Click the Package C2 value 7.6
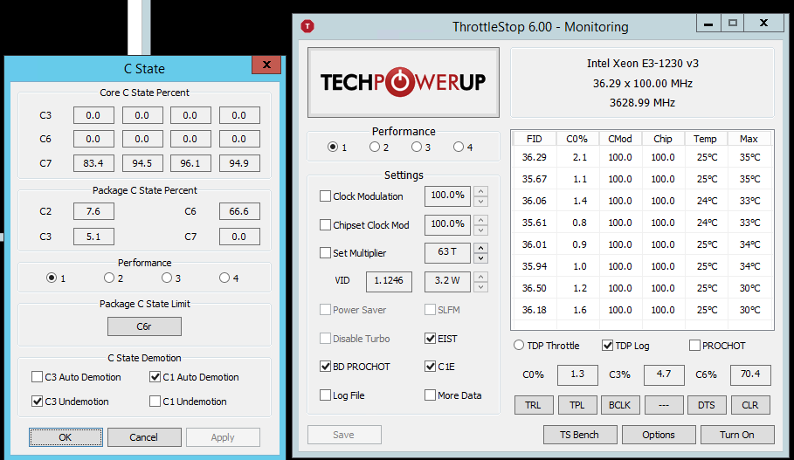Viewport: 794px width, 460px height. point(93,211)
